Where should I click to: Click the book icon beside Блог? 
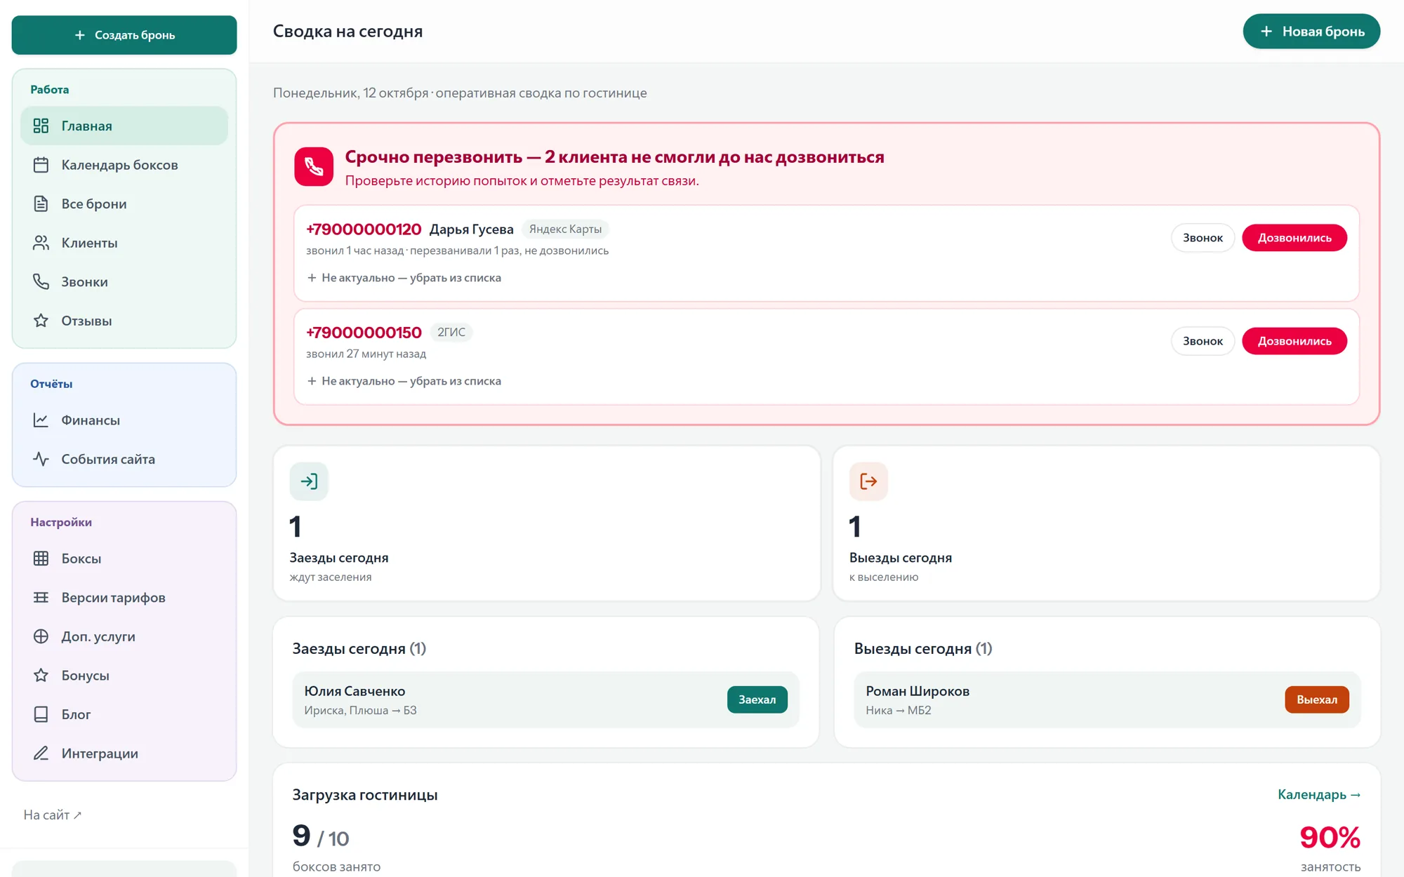41,714
